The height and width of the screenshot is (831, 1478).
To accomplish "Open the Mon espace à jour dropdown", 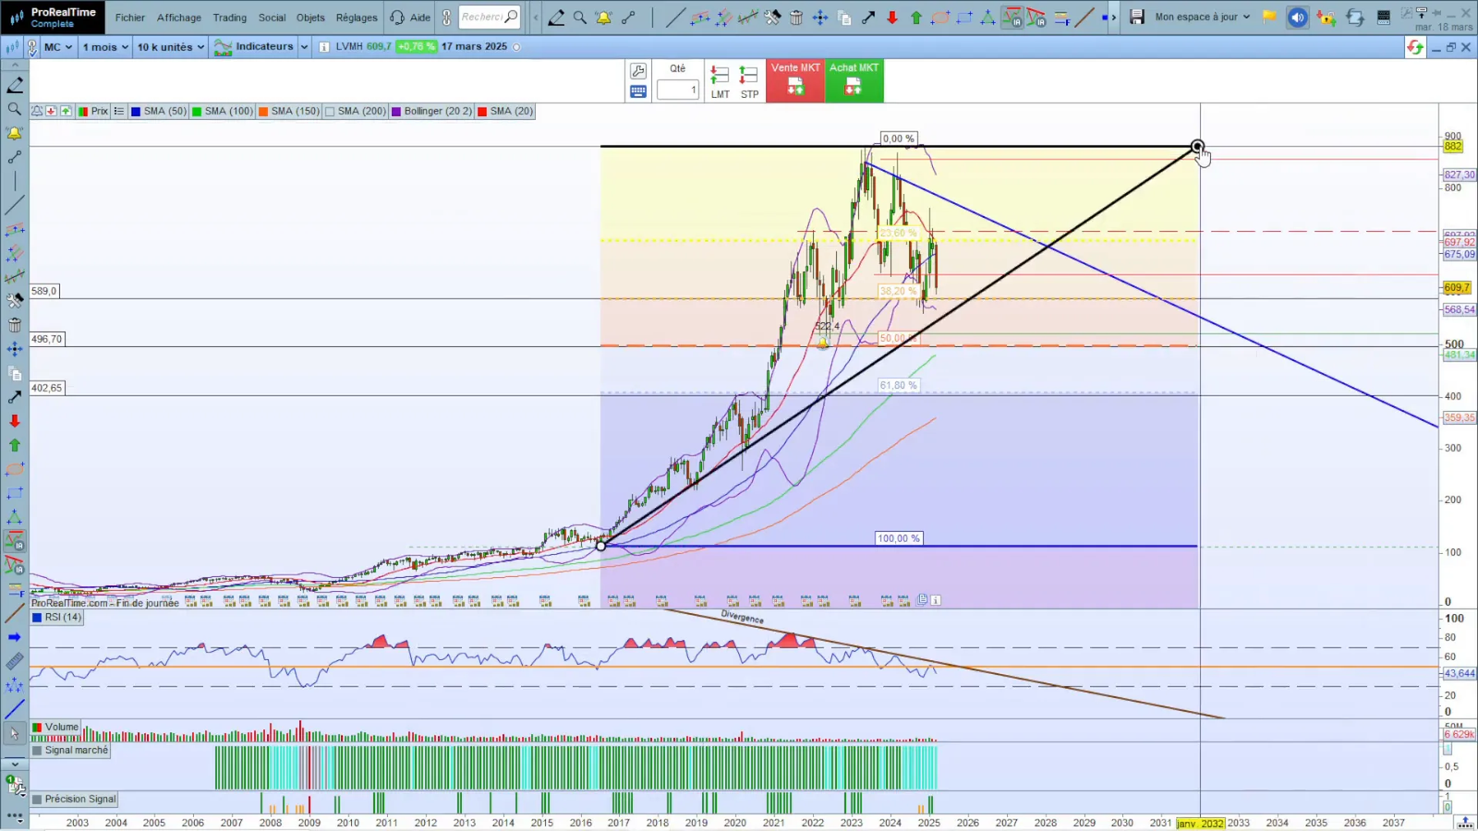I will pos(1202,17).
